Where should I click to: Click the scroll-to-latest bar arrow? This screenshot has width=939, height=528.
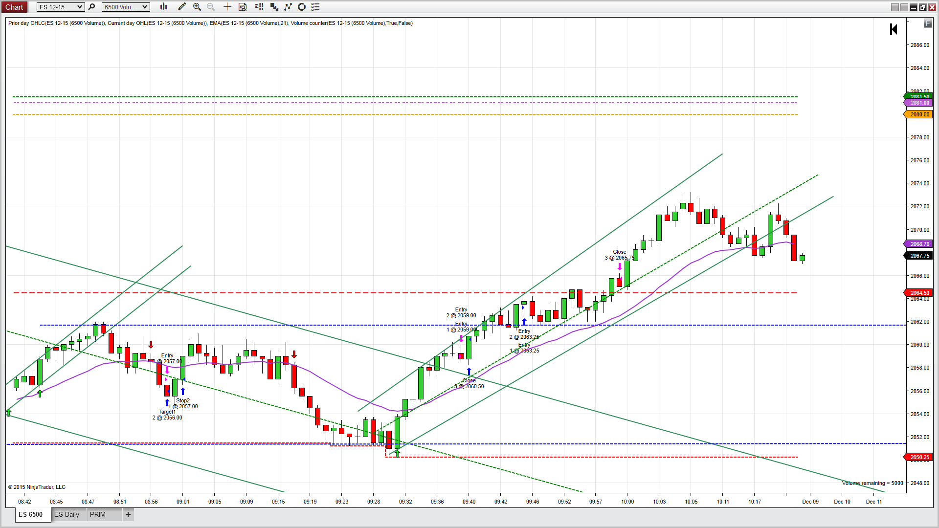click(894, 29)
